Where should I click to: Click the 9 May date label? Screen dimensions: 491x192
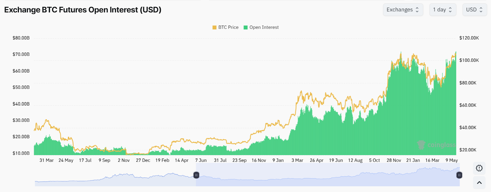pyautogui.click(x=451, y=160)
